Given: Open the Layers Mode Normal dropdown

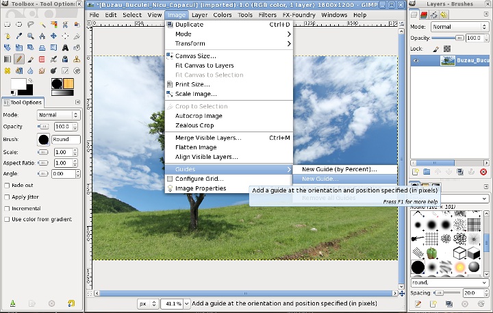Looking at the screenshot, I should (459, 27).
